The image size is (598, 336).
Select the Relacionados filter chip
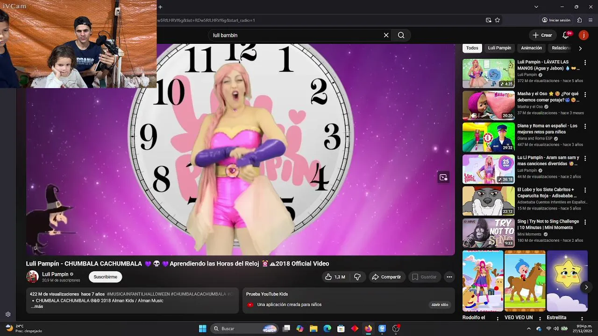[561, 48]
